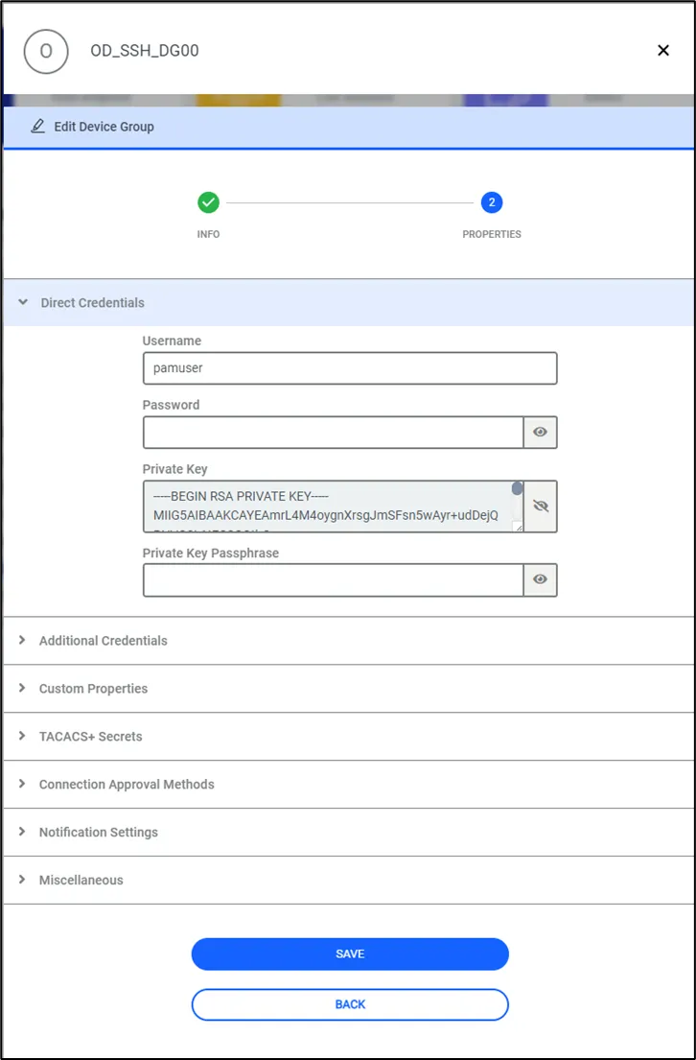Collapse the Direct Credentials section
The height and width of the screenshot is (1060, 696).
[349, 303]
